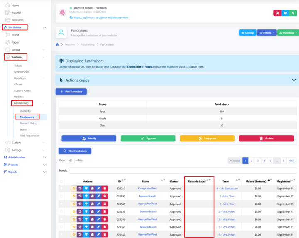This screenshot has height=238, width=299.
Task: Click the home icon in the breadcrumb
Action: (x=58, y=44)
